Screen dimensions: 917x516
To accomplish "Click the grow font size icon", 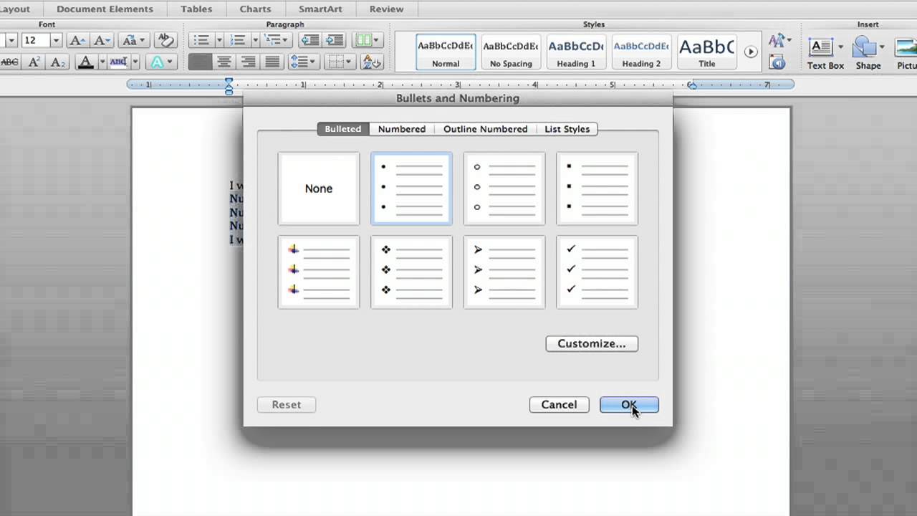I will pos(77,40).
